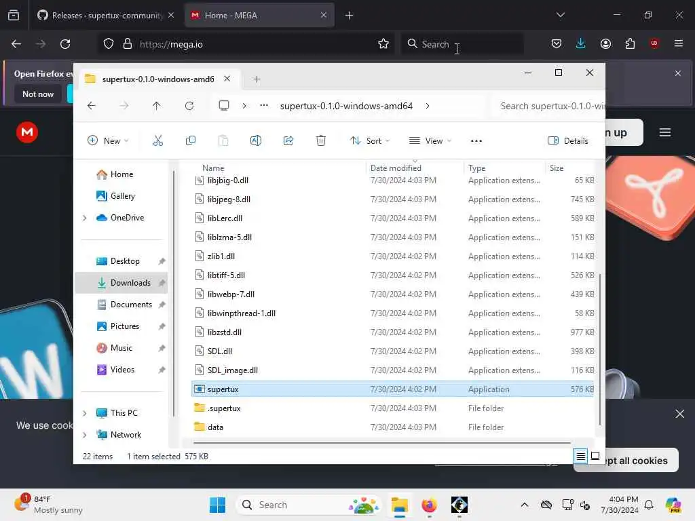Expand the OneDrive tree node

(85, 218)
